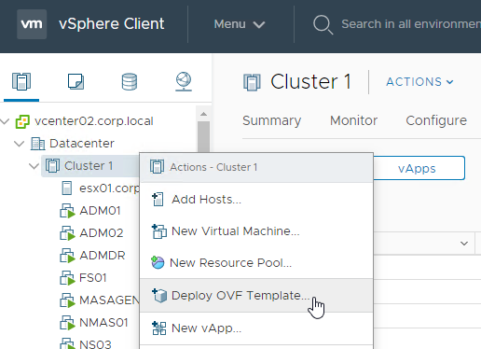This screenshot has height=349, width=481.
Task: Click the New Resource Pool icon
Action: click(x=158, y=262)
